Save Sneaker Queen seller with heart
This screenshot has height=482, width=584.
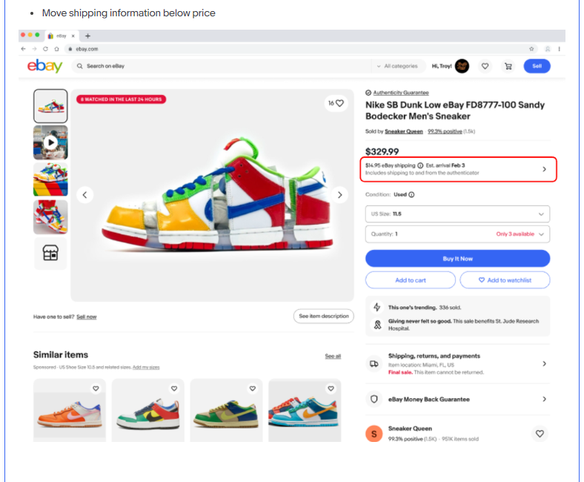pos(540,434)
